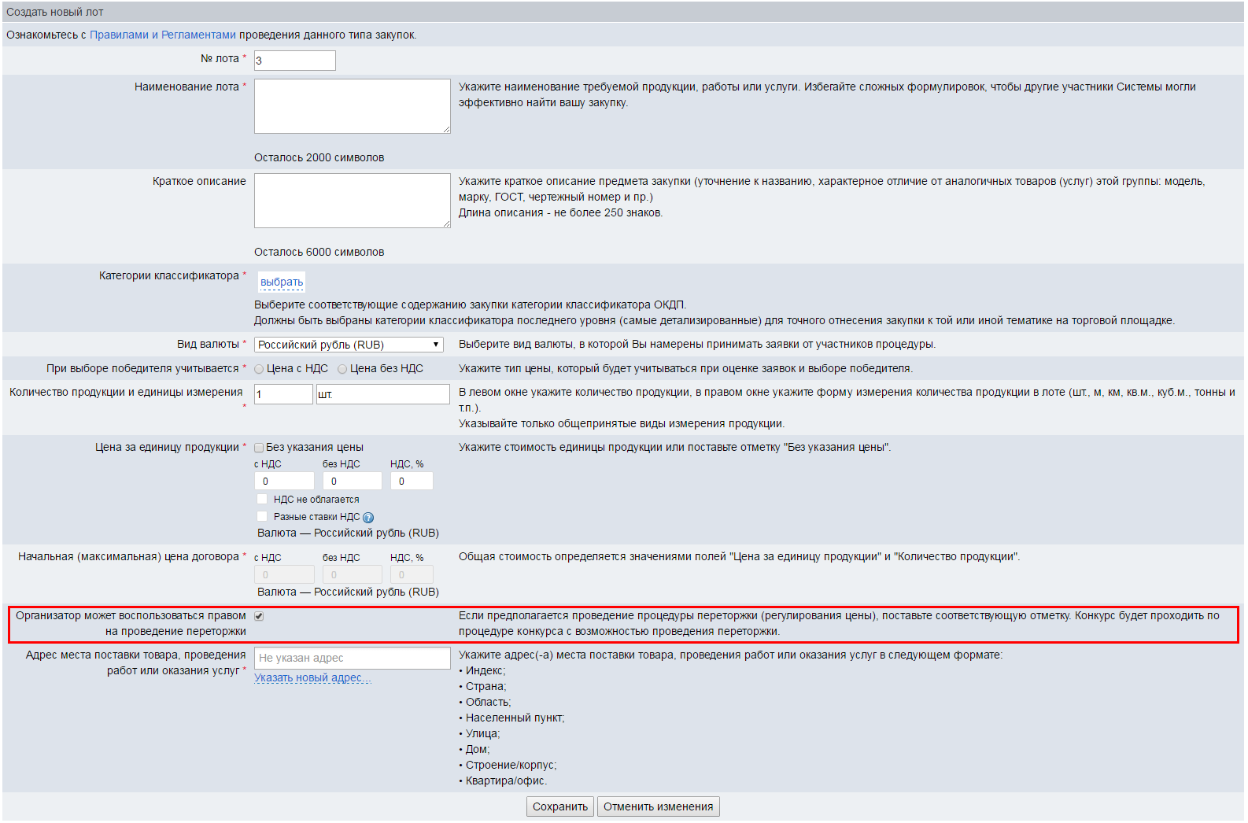This screenshot has height=823, width=1248.
Task: Click the unit of measure field containing шт.
Action: coord(382,394)
